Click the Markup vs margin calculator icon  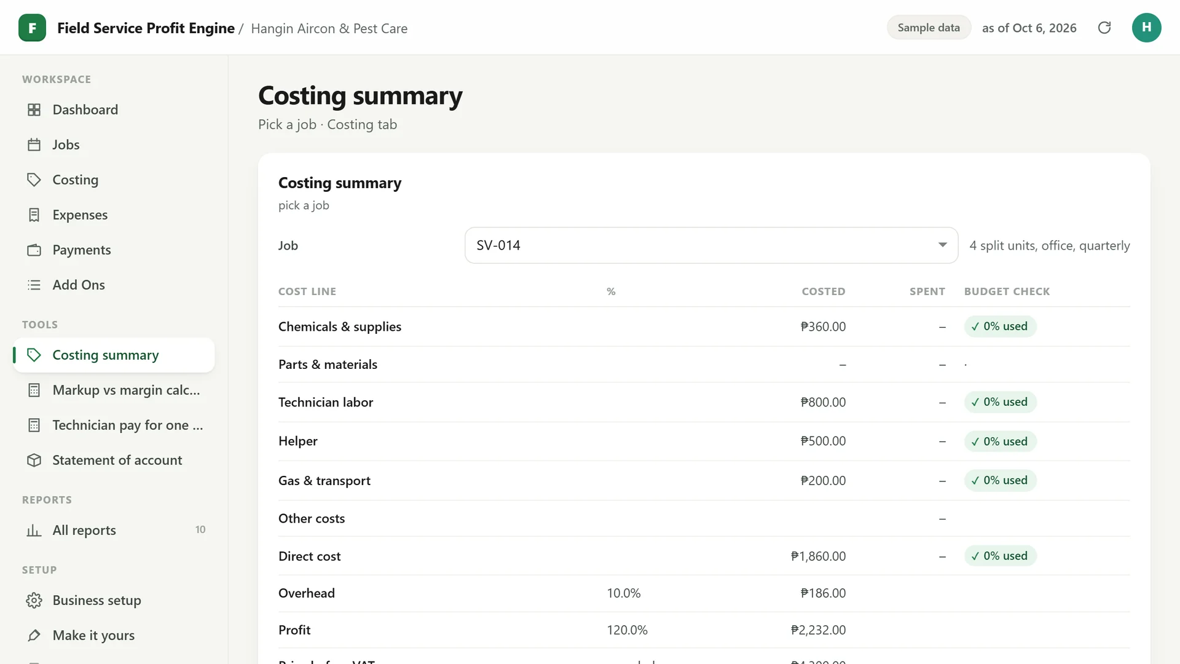point(34,390)
